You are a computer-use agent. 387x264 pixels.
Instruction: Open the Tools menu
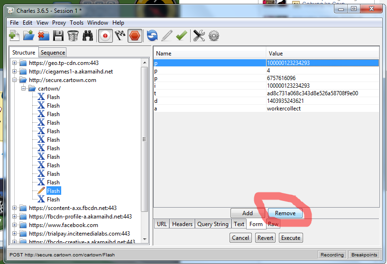pyautogui.click(x=76, y=23)
